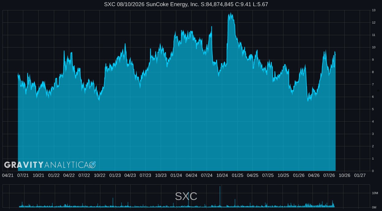
Task: Click the 10/22 date axis label
Action: [x=99, y=175]
